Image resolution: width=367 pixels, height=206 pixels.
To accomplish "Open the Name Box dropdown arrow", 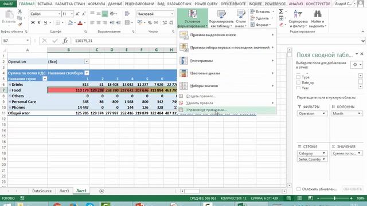I will pyautogui.click(x=28, y=41).
